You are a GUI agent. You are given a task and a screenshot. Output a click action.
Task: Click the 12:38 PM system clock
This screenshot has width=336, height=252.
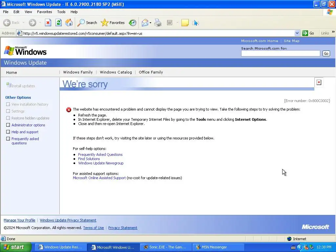click(x=324, y=247)
